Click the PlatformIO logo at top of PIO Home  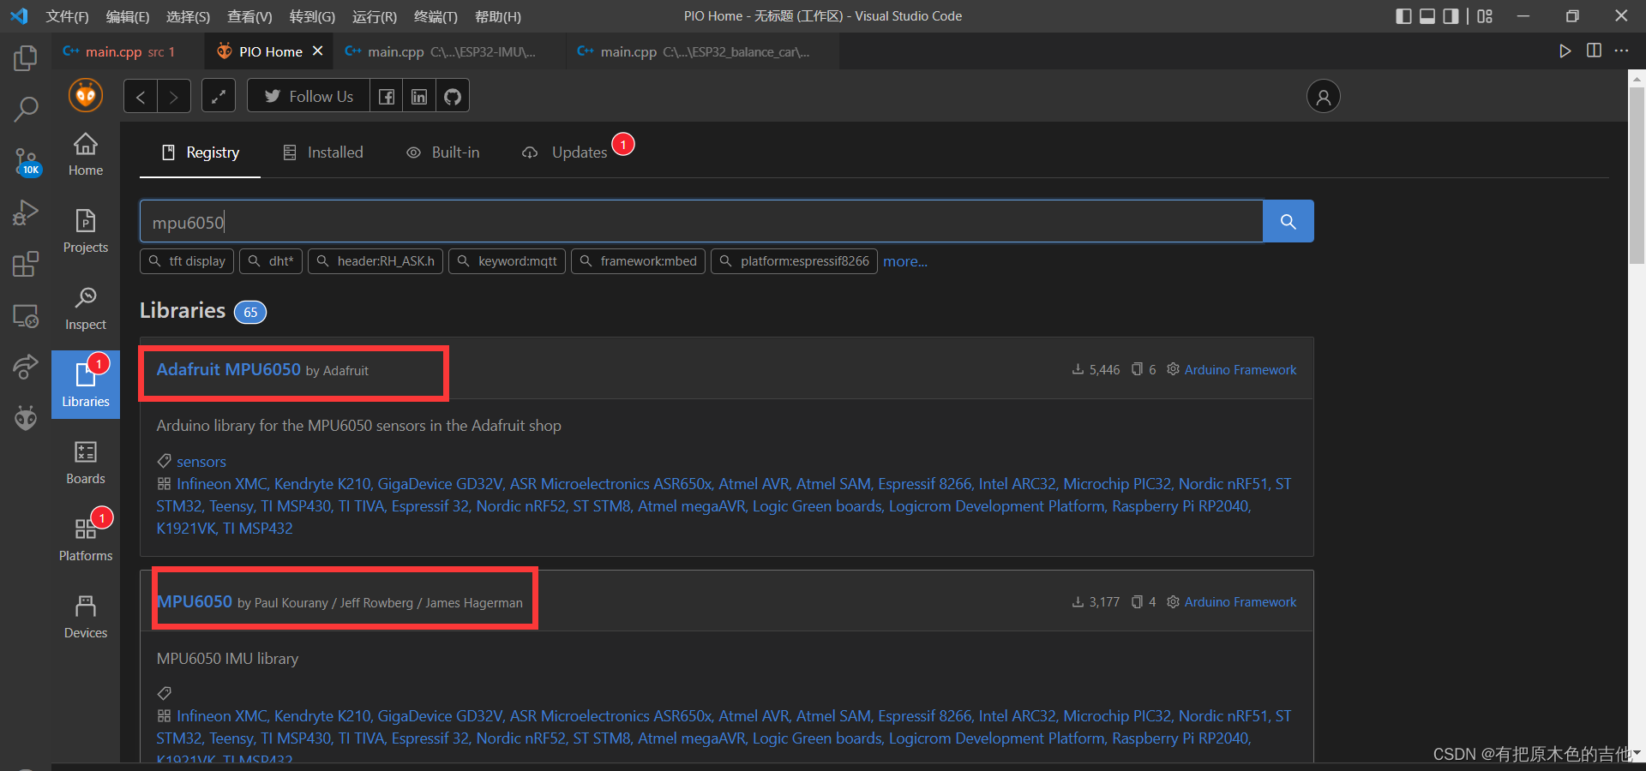click(x=86, y=95)
